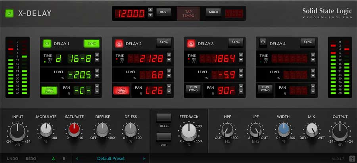Select preset slot B

click(x=64, y=159)
